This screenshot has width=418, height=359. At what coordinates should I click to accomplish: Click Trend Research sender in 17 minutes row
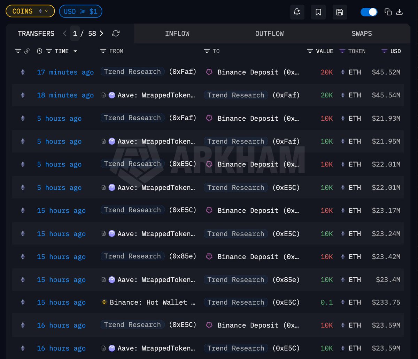click(x=132, y=72)
